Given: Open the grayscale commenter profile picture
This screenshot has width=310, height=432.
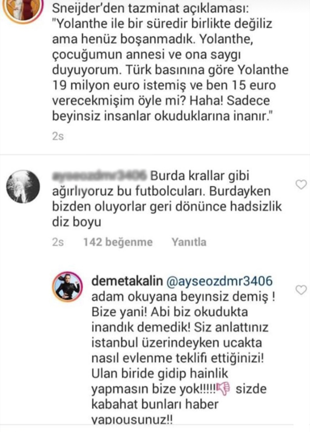Looking at the screenshot, I should point(23,187).
